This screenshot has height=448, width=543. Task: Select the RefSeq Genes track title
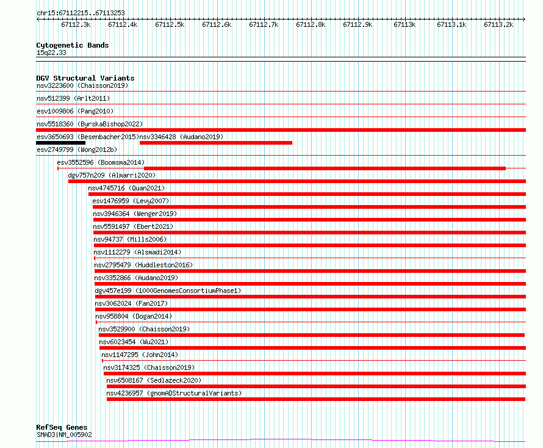coord(62,427)
